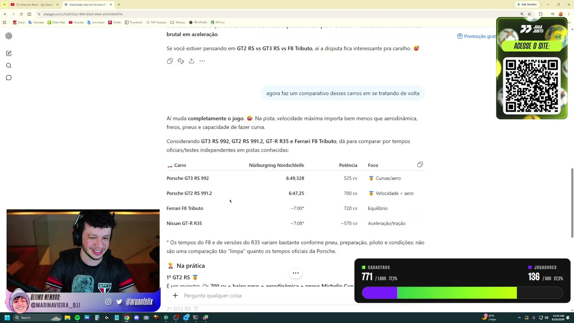The image size is (574, 323).
Task: Open the apps grid in bookmarks bar
Action: (4, 22)
